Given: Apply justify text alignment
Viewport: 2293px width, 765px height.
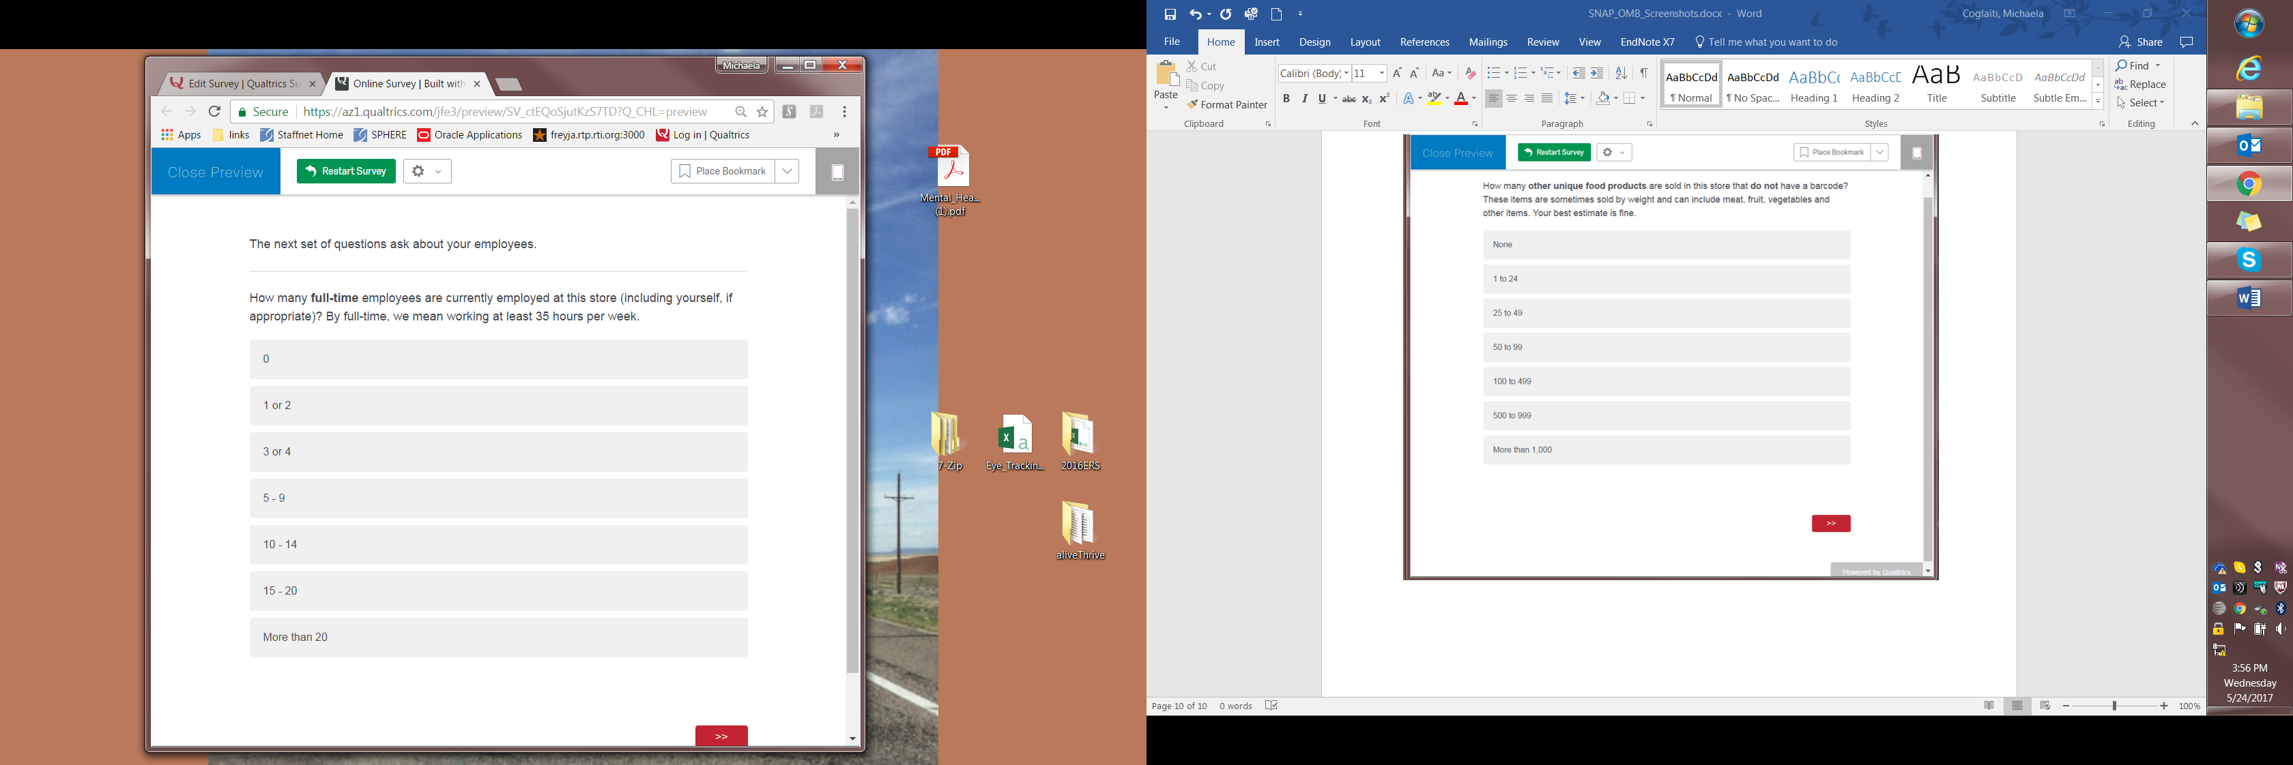Looking at the screenshot, I should click(x=1547, y=99).
